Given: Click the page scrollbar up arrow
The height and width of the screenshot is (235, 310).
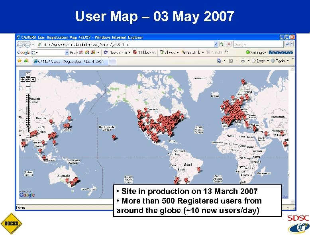Looking at the screenshot, I should (292, 69).
